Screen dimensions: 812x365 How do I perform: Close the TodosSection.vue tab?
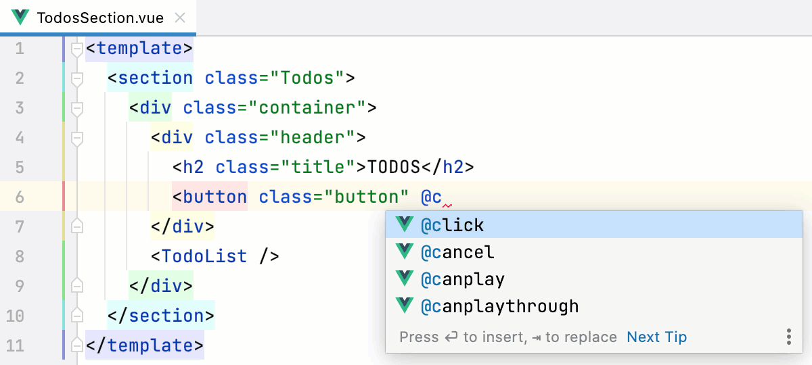coord(180,18)
